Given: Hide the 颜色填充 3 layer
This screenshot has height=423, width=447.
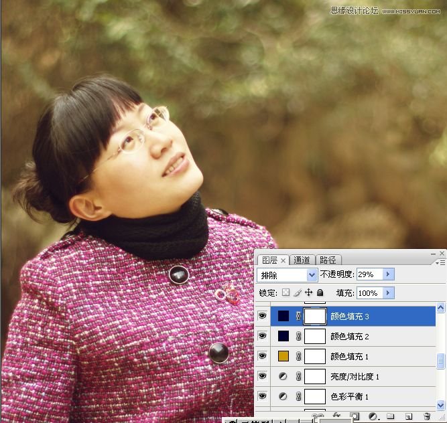Looking at the screenshot, I should click(262, 316).
